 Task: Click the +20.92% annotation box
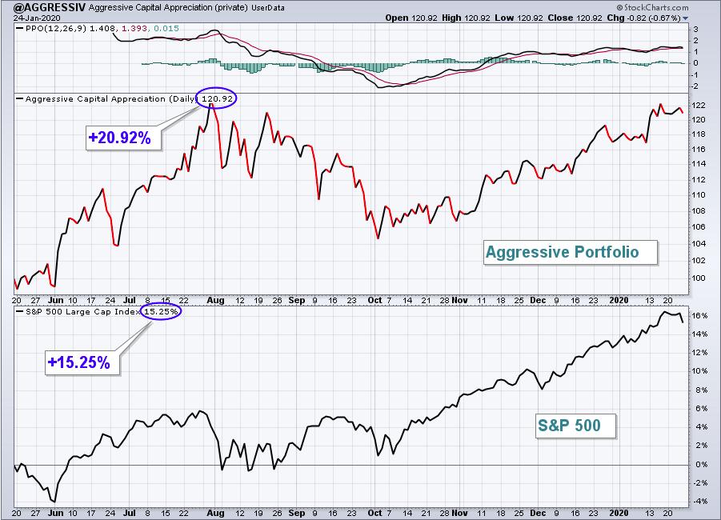[123, 138]
